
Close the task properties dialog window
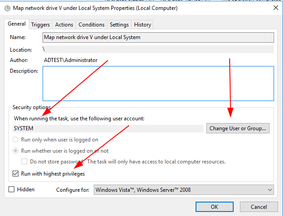tap(274, 8)
